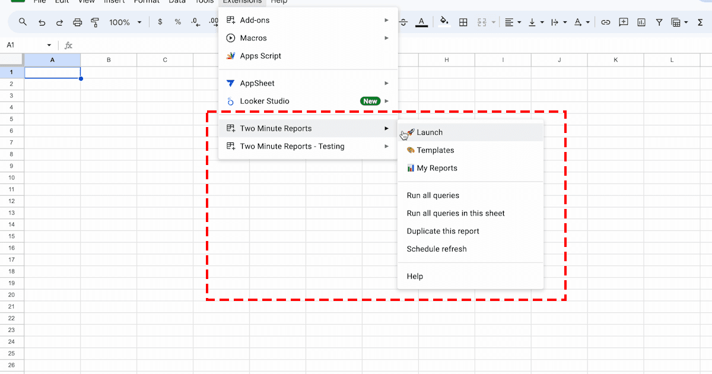Open the Add-ons submenu
Screen dimensions: 712x374
pyautogui.click(x=308, y=20)
